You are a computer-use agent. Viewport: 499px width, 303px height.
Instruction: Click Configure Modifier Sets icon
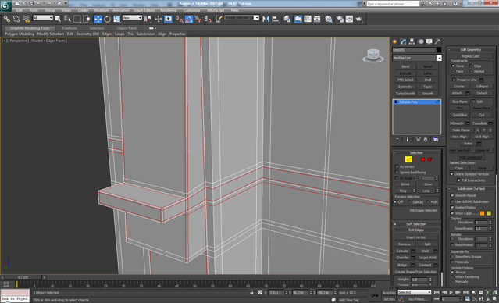pyautogui.click(x=436, y=140)
